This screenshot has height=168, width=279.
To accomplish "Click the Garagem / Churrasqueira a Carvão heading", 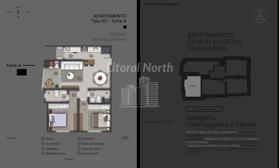I will (221, 121).
